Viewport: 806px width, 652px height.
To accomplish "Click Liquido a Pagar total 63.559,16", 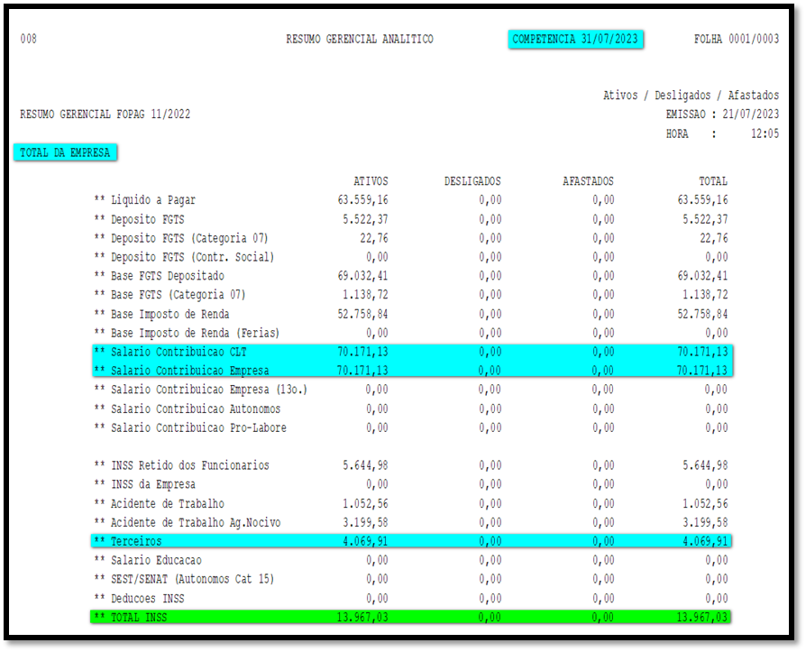I will (702, 200).
